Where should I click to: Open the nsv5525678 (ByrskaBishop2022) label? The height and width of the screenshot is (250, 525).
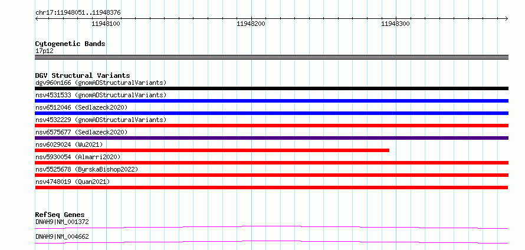(87, 169)
